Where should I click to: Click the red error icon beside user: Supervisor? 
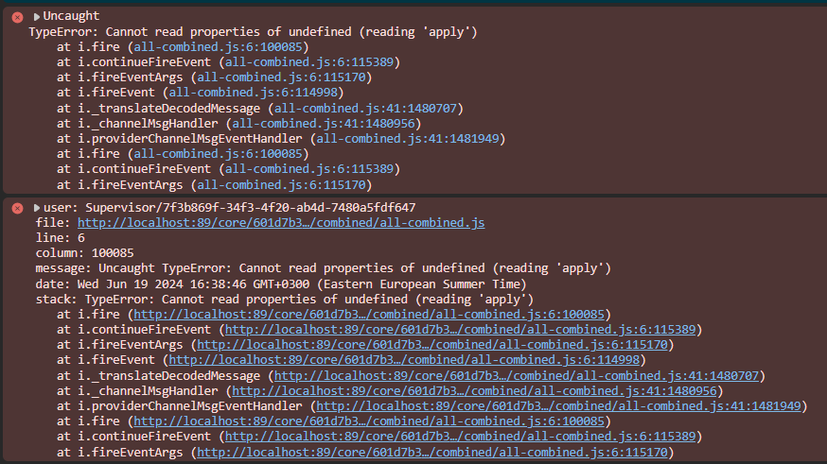17,208
